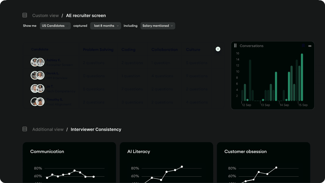Image resolution: width=325 pixels, height=183 pixels.
Task: Click Jo T.'s avatar pair
Action: (x=37, y=89)
